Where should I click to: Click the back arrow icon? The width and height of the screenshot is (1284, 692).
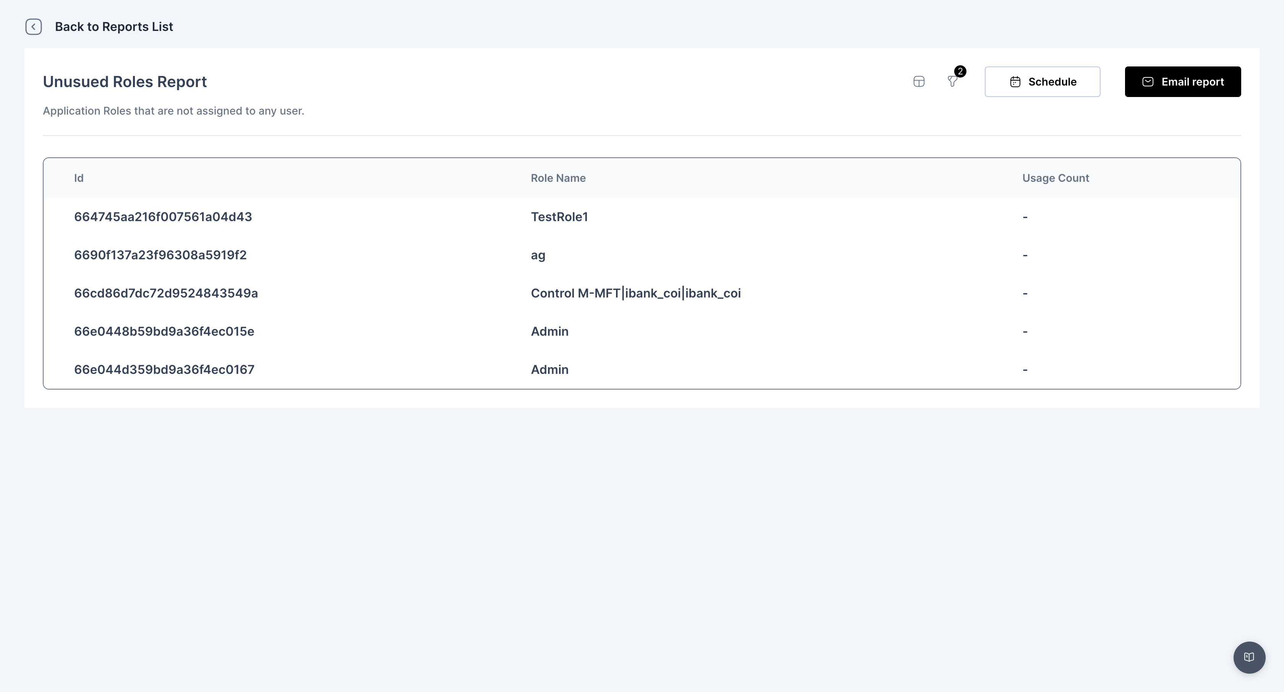[x=33, y=27]
